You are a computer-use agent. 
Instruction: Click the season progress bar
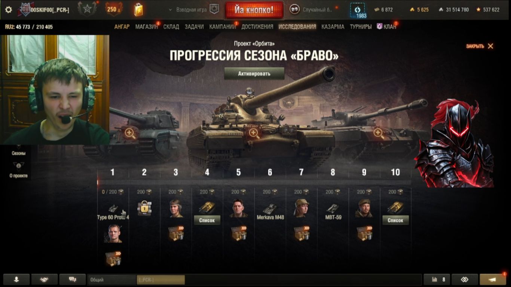(x=254, y=182)
